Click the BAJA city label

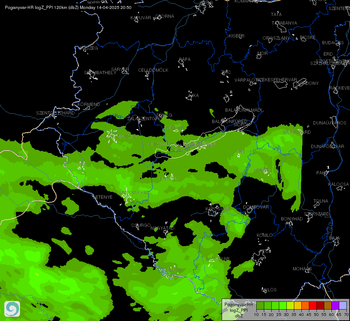[335, 239]
